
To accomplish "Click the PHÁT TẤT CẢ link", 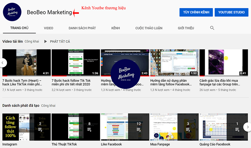I will coord(60,41).
